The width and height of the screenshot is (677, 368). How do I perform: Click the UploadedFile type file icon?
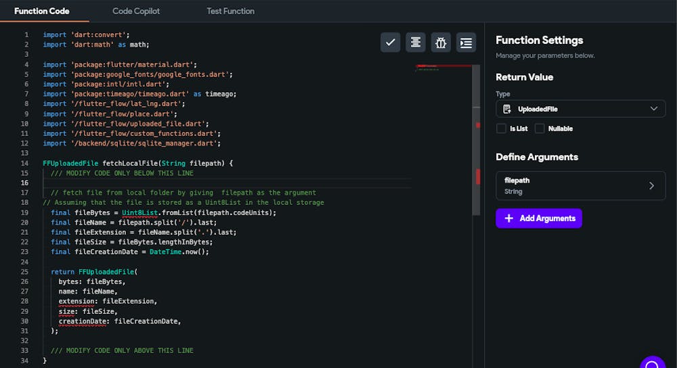(x=507, y=109)
